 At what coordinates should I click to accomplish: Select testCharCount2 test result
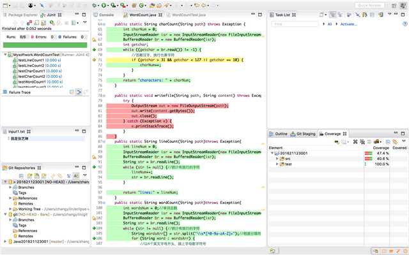[38, 76]
